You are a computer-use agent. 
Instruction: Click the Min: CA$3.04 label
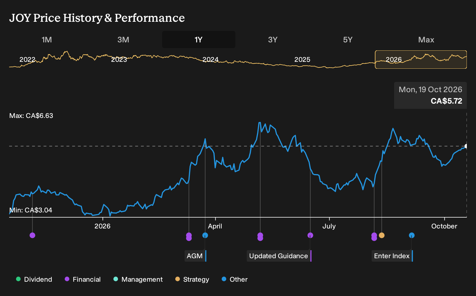31,210
